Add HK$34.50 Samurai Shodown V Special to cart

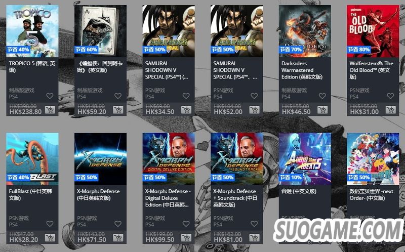click(x=186, y=110)
